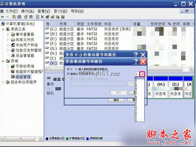The height and width of the screenshot is (147, 196).
Task: Click the Back arrow in the toolbar
Action: 2,17
